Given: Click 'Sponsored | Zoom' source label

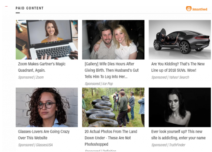Looking at the screenshot, I should (31, 77).
